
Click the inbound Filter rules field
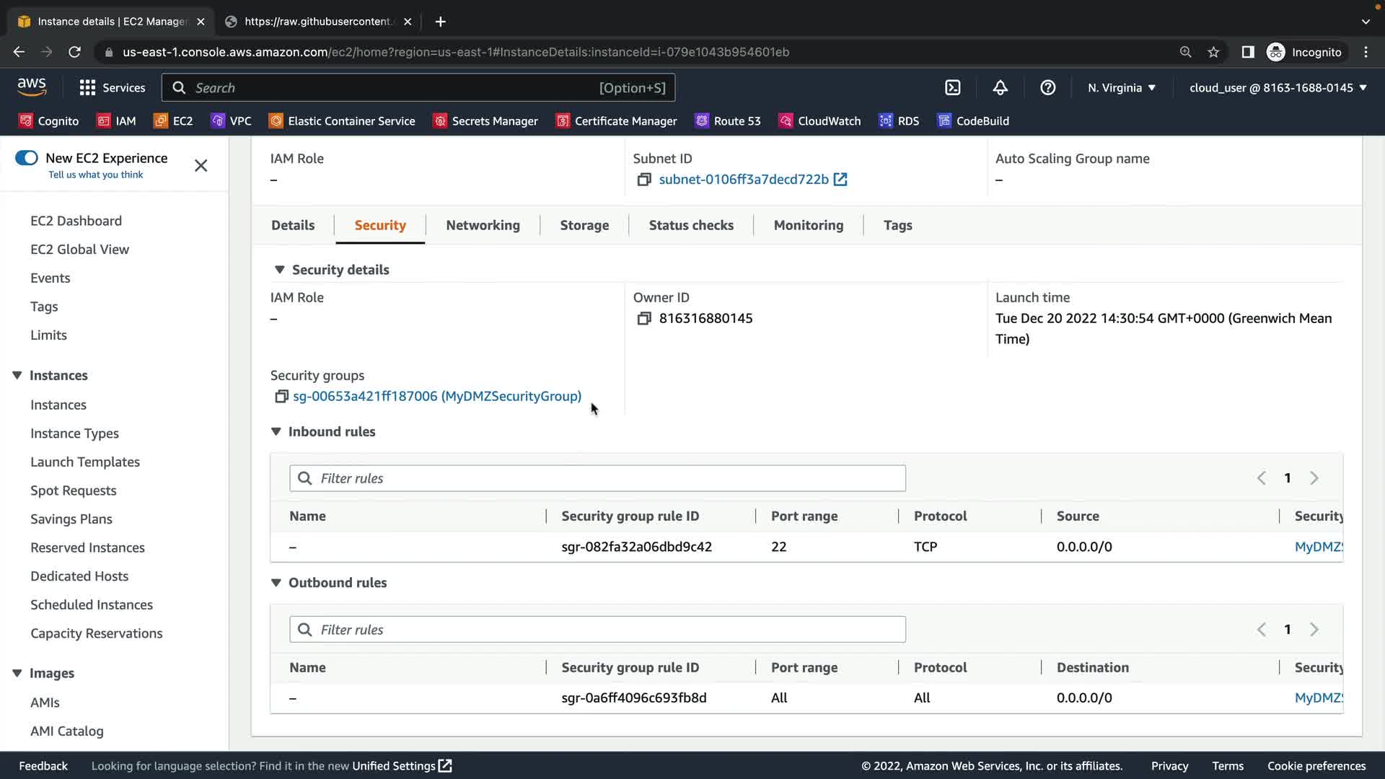(597, 478)
